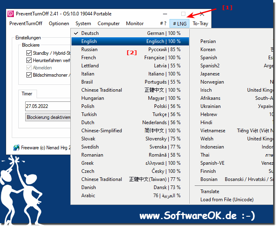Toggle the Standby / Hybrid checkbox

point(29,53)
